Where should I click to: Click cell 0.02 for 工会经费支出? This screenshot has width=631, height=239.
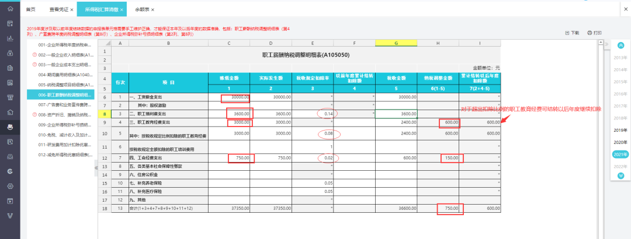(313, 158)
